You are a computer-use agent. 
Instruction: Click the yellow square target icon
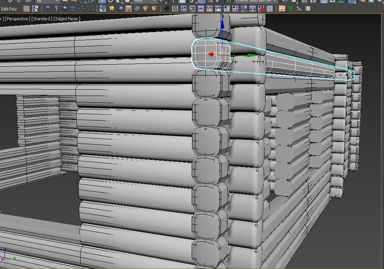(111, 9)
